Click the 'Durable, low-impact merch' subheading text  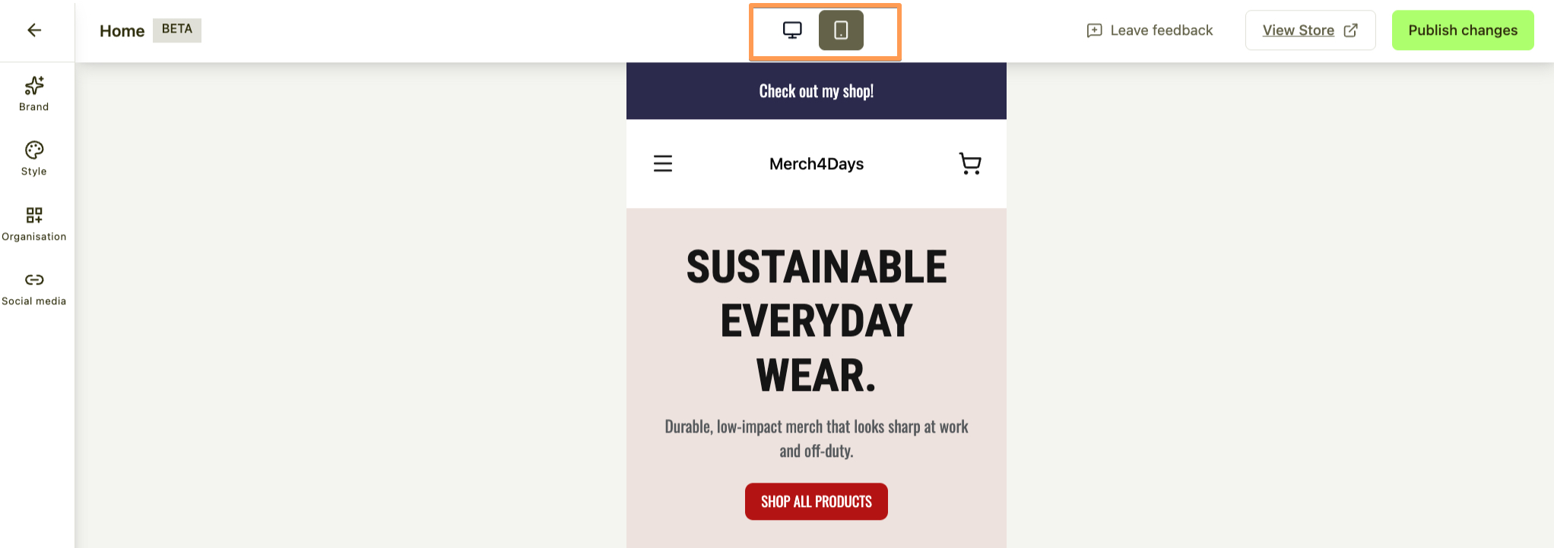click(x=817, y=439)
